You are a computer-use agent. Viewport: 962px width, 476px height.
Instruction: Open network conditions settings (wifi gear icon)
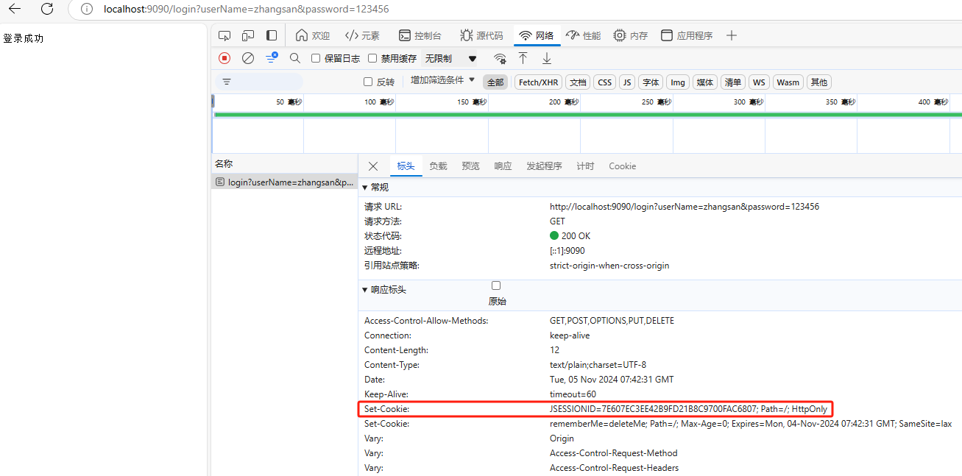500,58
